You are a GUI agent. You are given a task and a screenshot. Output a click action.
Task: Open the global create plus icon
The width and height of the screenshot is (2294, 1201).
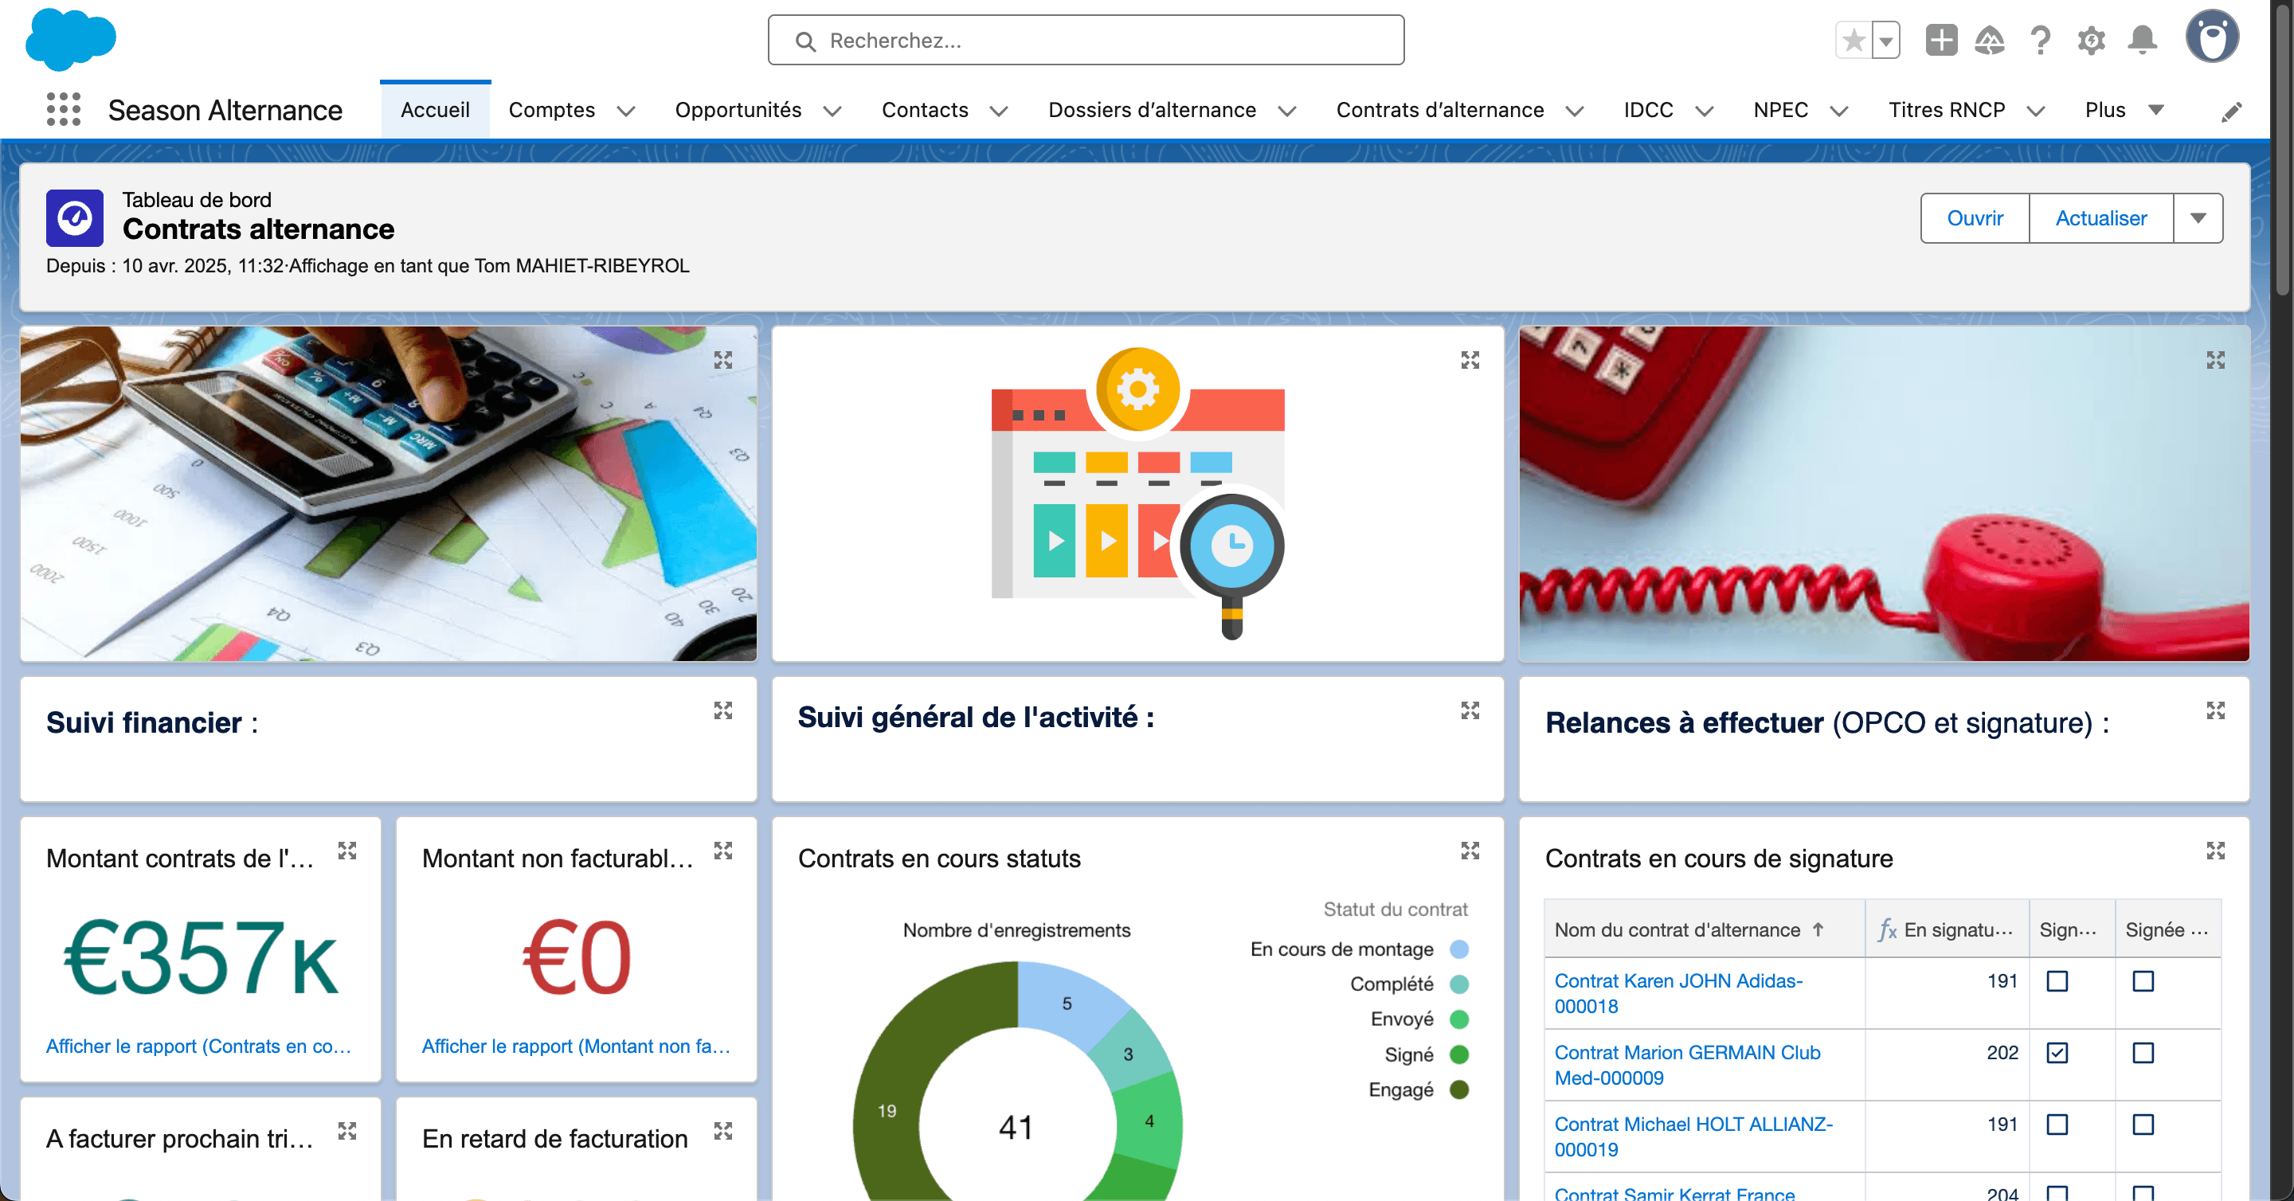tap(1941, 40)
